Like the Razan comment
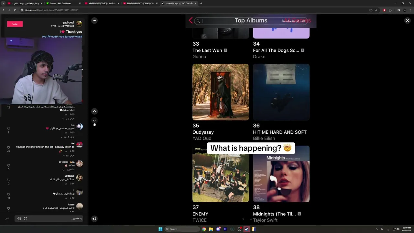Viewport: 414px width, 233px height. (x=8, y=208)
